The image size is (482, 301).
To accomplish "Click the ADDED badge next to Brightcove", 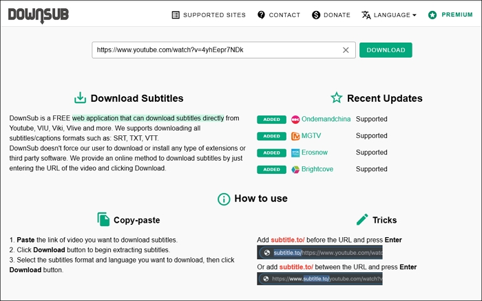I will [x=271, y=169].
